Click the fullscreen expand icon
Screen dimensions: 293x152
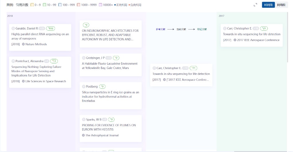click(x=256, y=5)
